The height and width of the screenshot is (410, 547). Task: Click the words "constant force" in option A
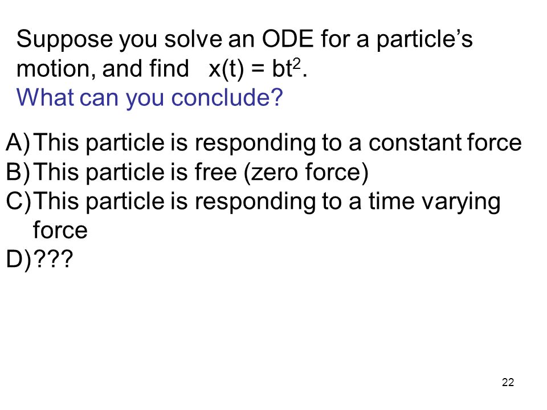coord(445,143)
